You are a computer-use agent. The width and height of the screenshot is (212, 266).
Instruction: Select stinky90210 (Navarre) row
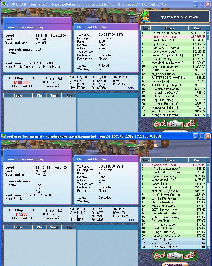click(174, 191)
